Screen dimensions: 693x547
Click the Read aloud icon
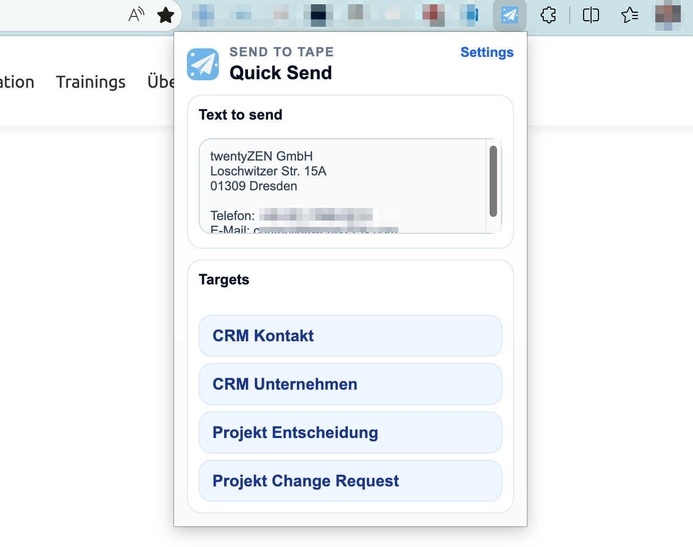(136, 15)
